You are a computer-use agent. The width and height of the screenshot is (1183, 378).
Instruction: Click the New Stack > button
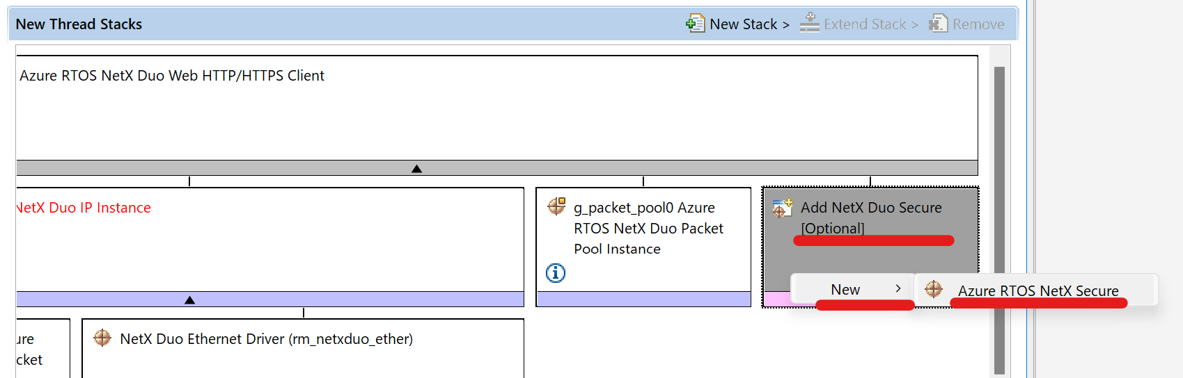click(x=738, y=24)
